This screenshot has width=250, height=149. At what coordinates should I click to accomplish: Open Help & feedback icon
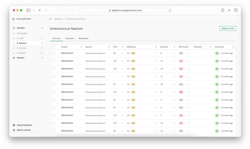[14, 125]
